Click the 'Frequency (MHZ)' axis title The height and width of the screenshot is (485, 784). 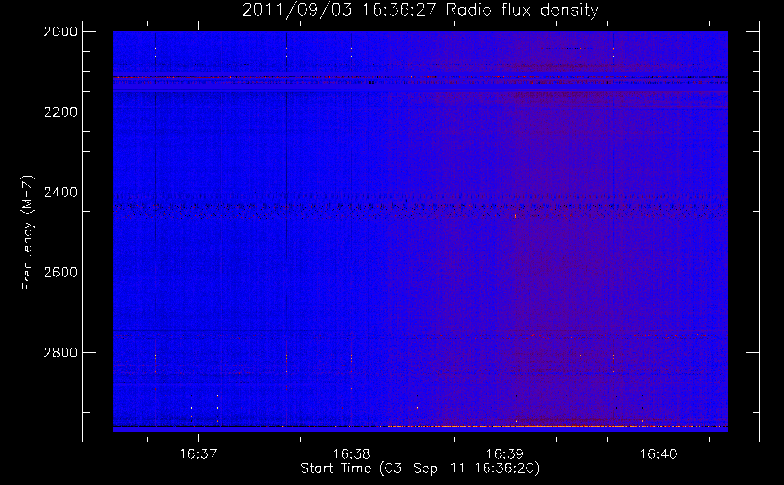[28, 232]
